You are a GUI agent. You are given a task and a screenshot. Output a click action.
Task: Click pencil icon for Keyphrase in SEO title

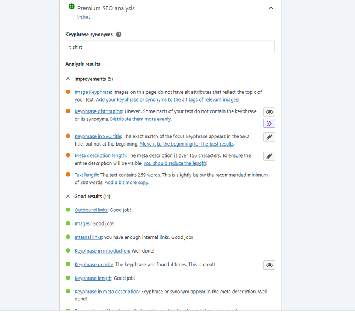point(269,137)
